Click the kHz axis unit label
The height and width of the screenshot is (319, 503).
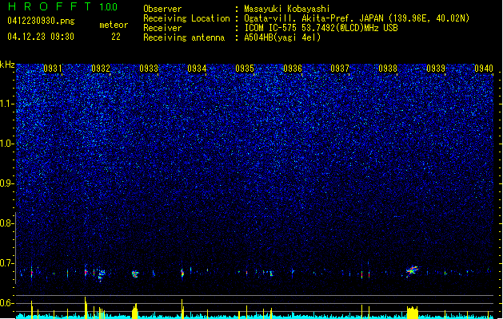point(7,65)
